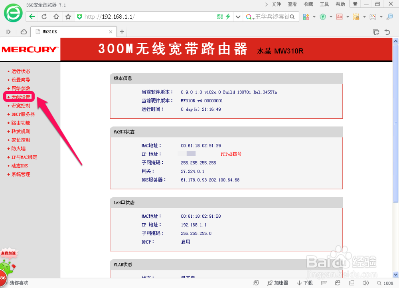The width and height of the screenshot is (399, 288).
Task: Open 带宽控制 in the router menu
Action: (21, 106)
